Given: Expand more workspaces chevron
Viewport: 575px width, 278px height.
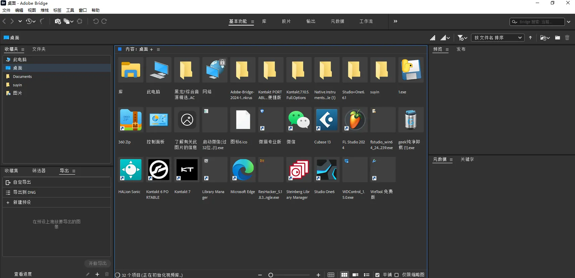Looking at the screenshot, I should click(396, 21).
